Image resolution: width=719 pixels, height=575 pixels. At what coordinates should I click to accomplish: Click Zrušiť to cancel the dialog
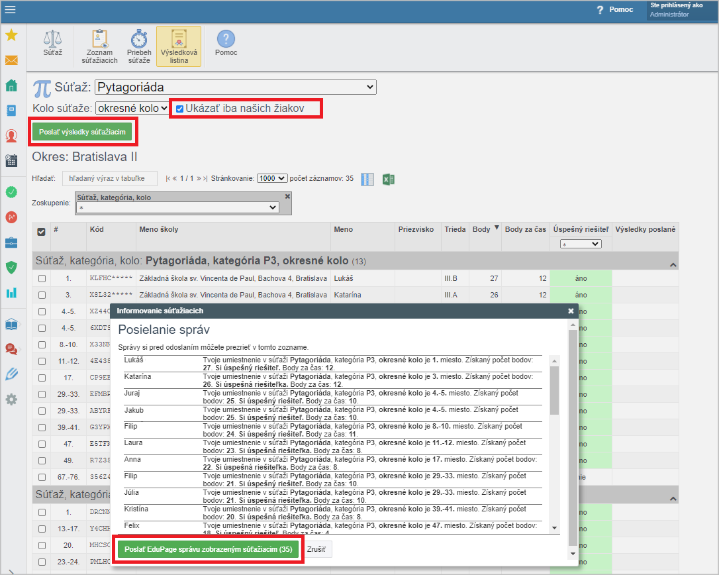pos(316,549)
